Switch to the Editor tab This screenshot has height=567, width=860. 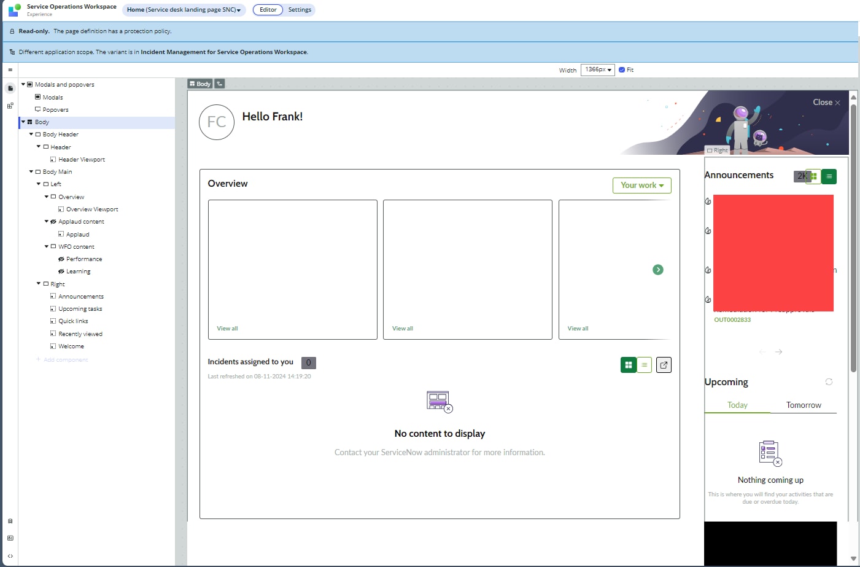point(268,10)
